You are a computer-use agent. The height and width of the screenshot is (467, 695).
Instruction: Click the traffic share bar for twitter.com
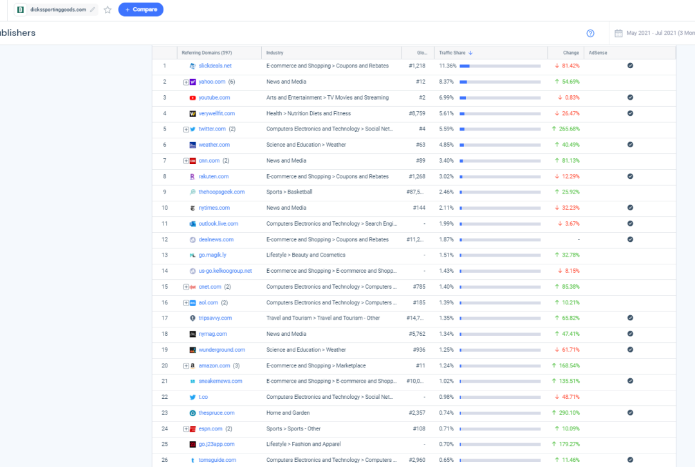[500, 129]
